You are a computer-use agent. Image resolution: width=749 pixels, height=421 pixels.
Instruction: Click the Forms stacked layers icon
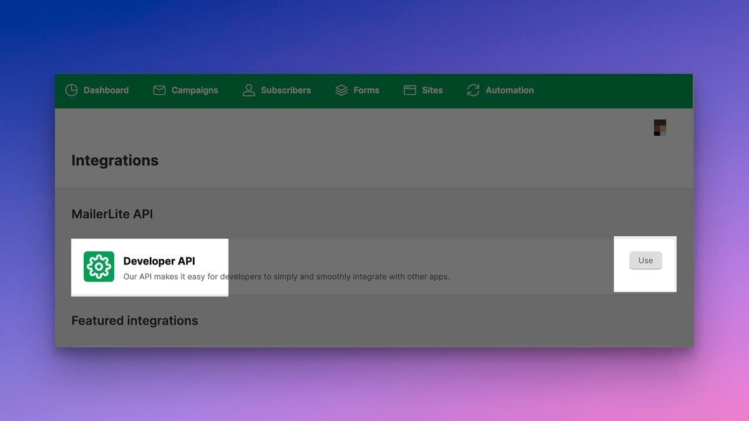pyautogui.click(x=341, y=90)
